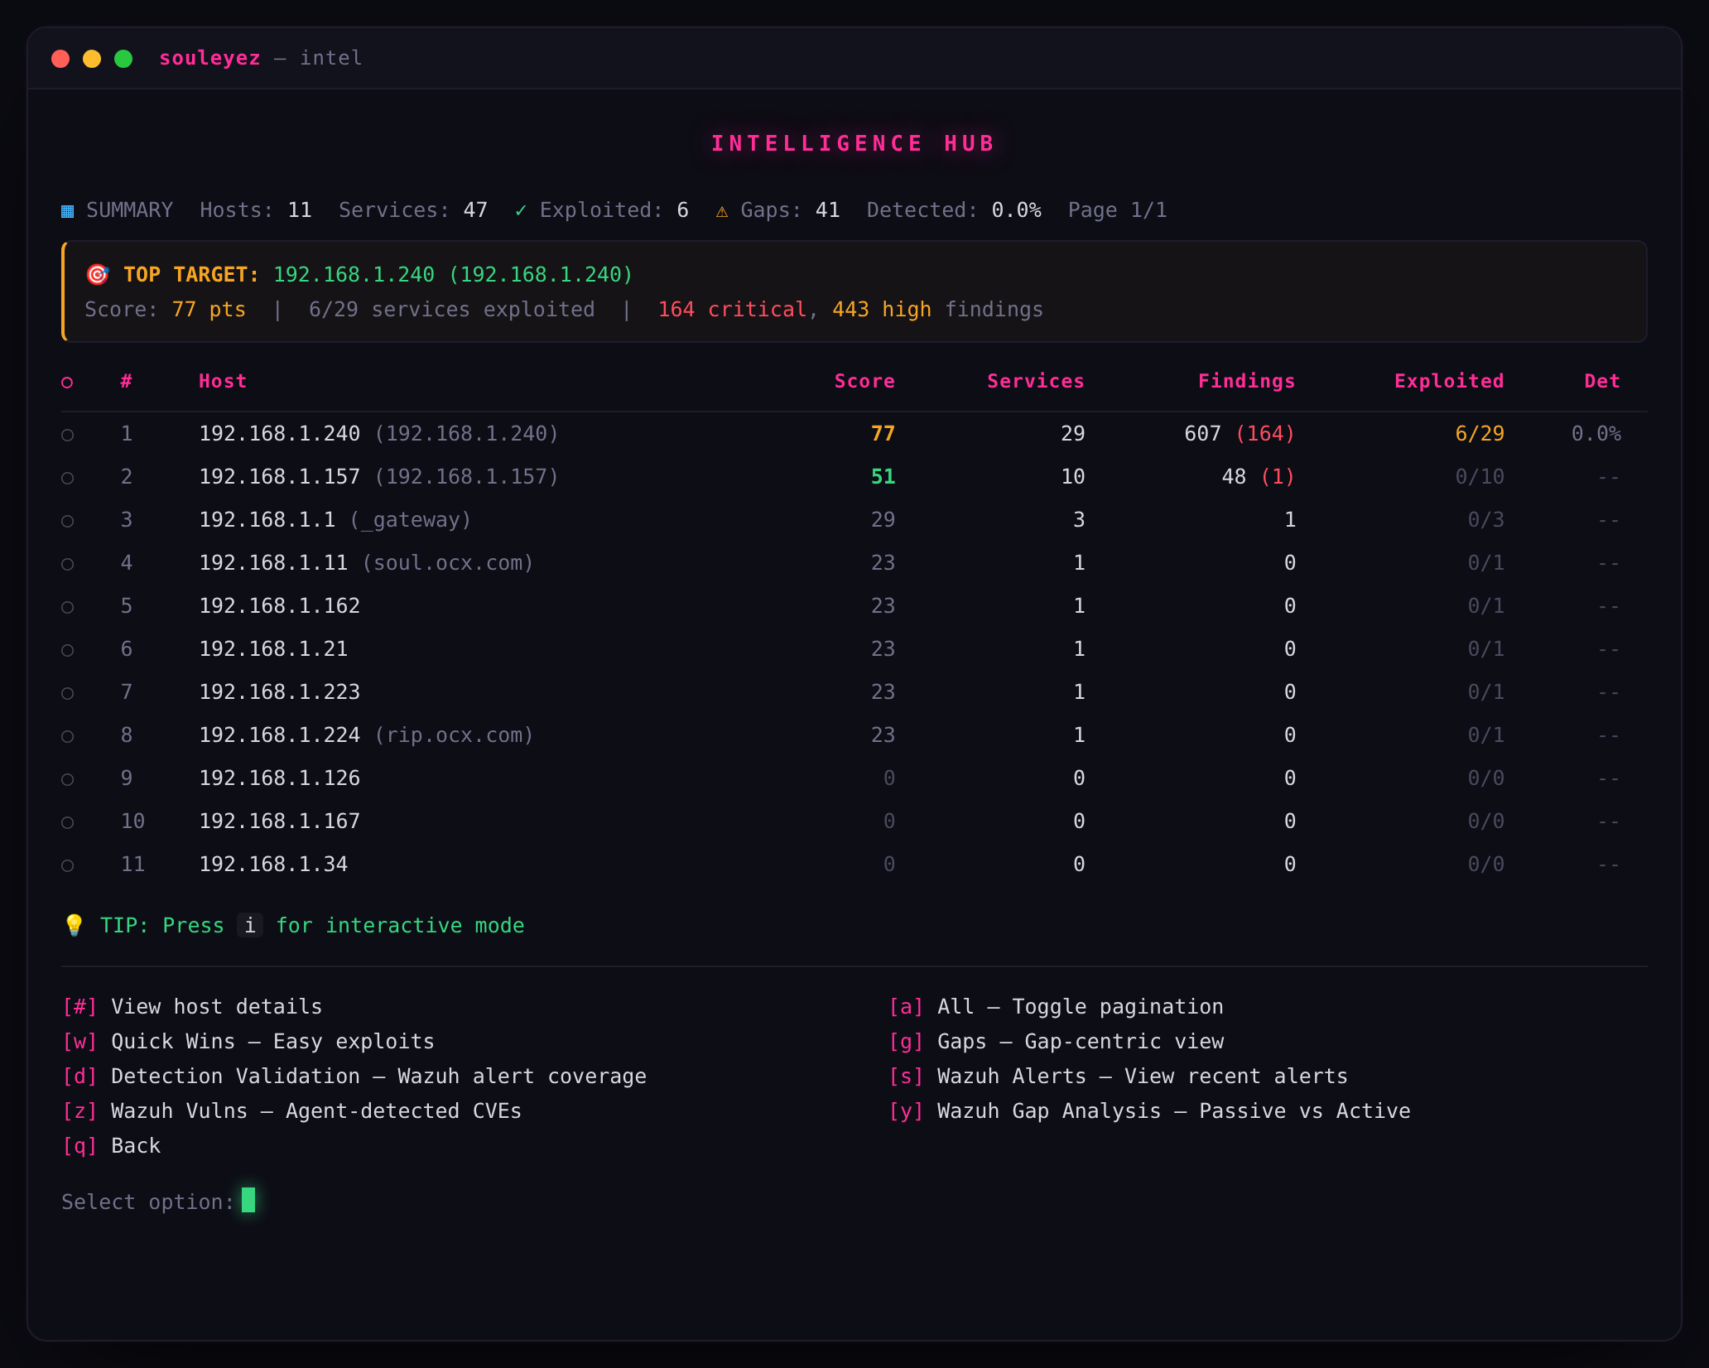The height and width of the screenshot is (1368, 1709).
Task: Click the Det column header
Action: click(1602, 381)
